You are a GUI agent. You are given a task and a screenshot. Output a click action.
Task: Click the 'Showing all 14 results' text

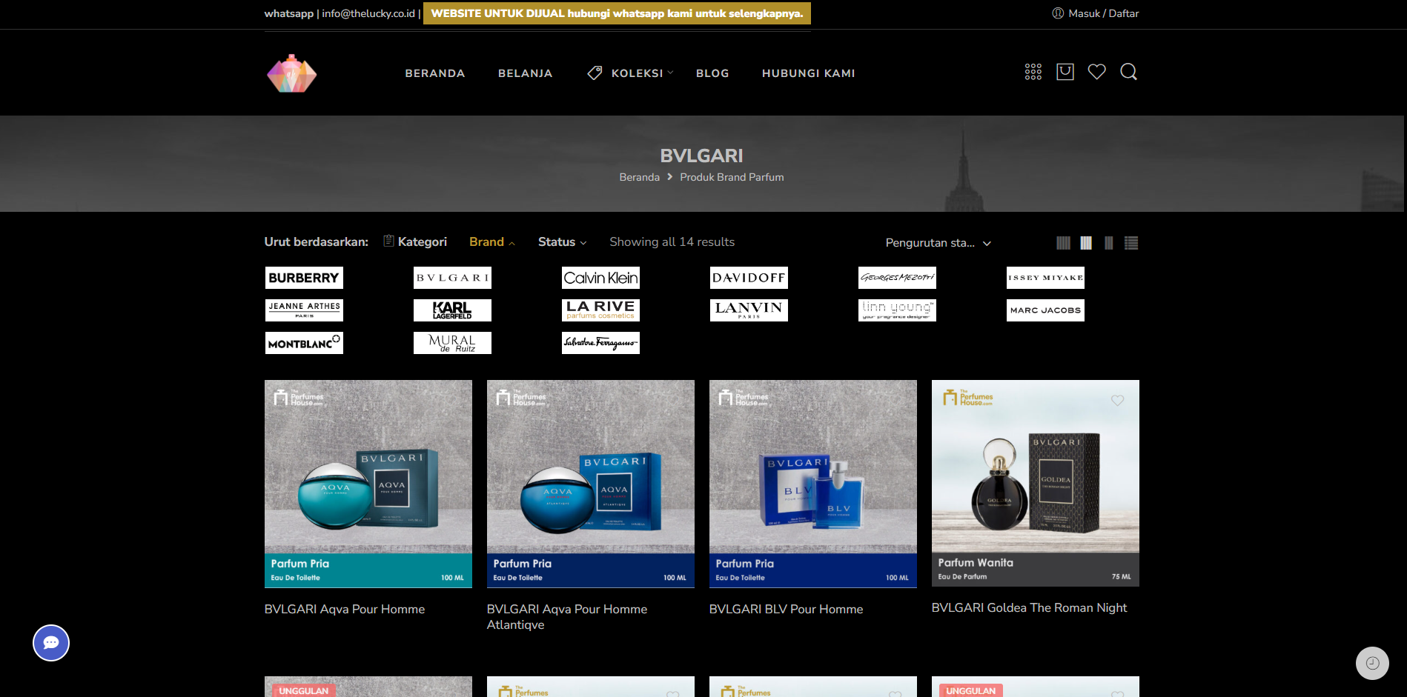(x=672, y=242)
